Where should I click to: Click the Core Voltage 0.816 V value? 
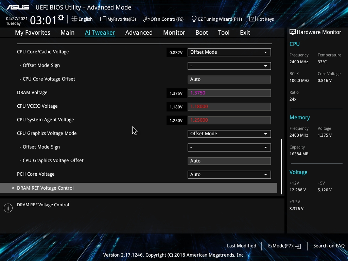tap(325, 81)
